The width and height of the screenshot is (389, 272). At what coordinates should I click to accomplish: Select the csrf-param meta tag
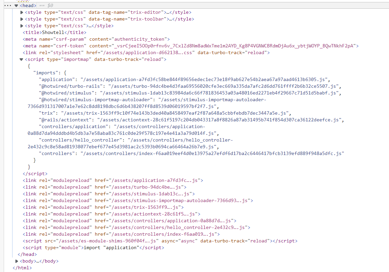(x=96, y=39)
